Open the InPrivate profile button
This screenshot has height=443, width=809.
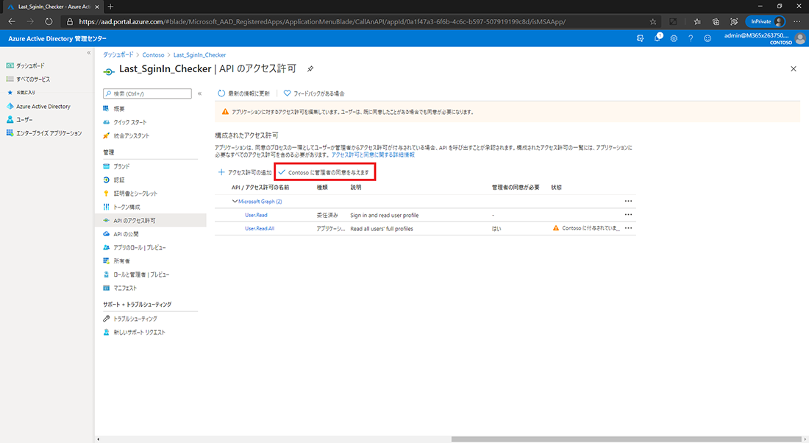pos(765,21)
